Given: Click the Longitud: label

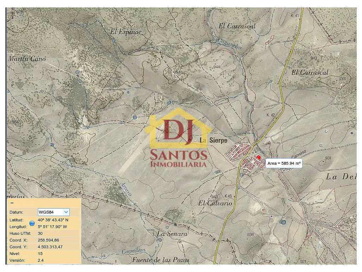Looking at the screenshot, I should click(18, 227).
